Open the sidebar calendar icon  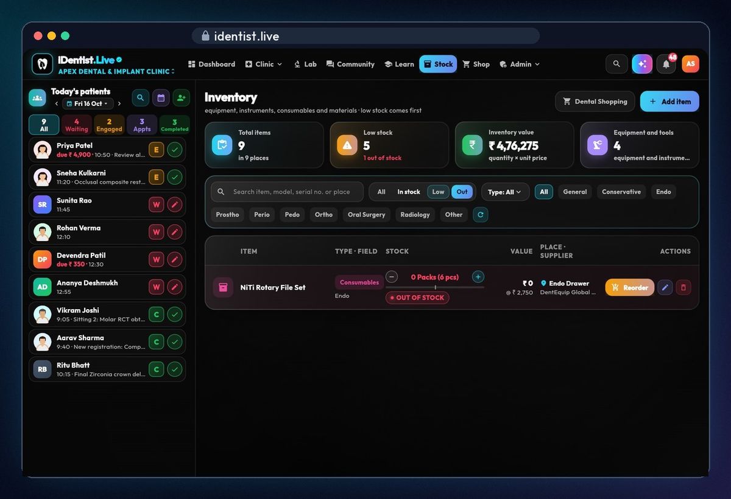click(161, 97)
